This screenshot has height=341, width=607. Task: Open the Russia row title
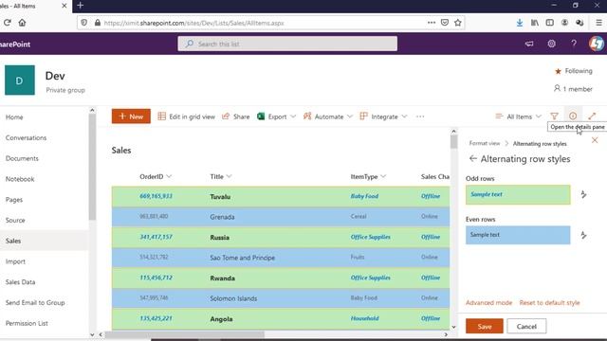point(219,238)
